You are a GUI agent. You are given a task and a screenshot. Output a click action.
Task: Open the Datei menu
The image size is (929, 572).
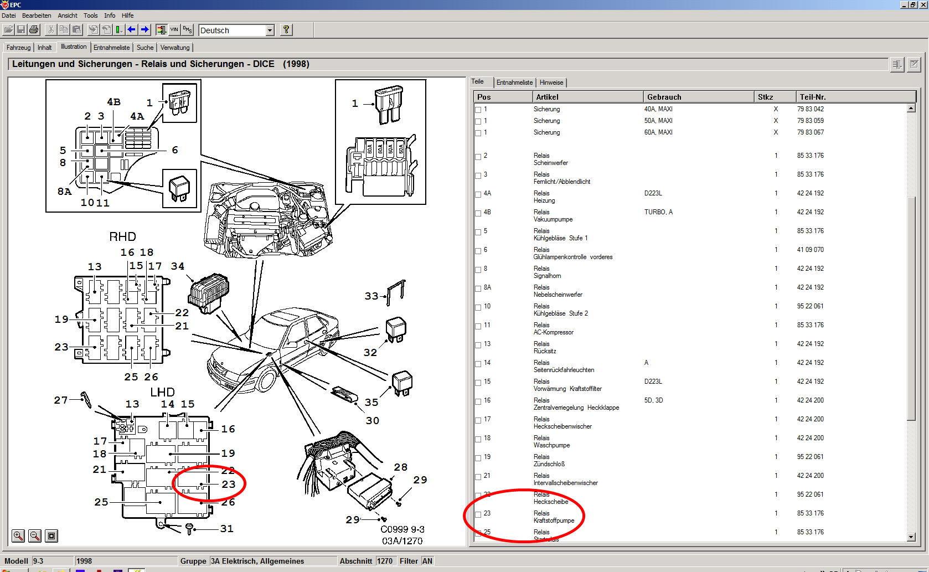[x=9, y=16]
